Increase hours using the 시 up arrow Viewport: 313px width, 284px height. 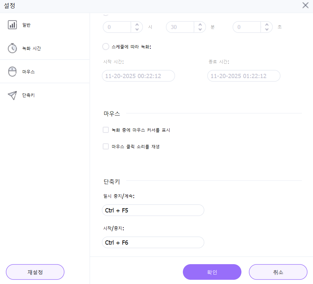pos(137,25)
